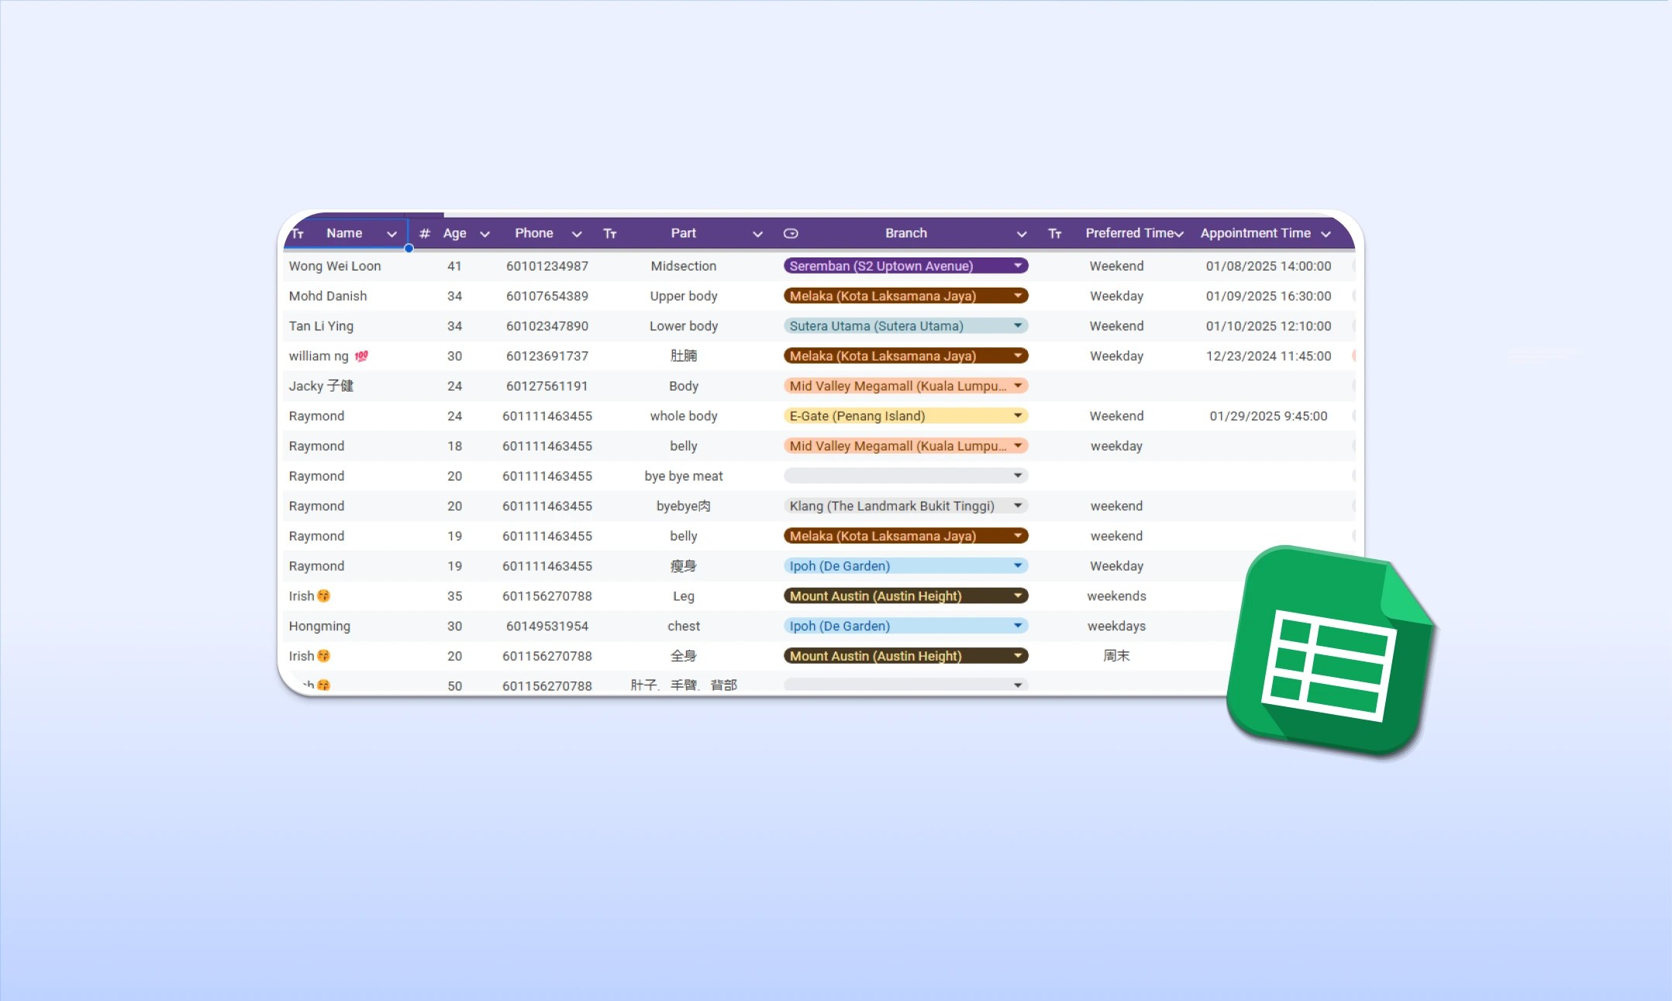Click the number-type hash icon beside Age

click(x=424, y=233)
